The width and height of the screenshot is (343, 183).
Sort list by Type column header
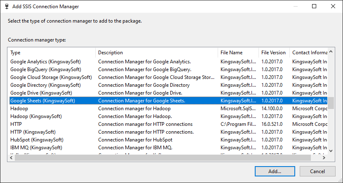pos(52,53)
